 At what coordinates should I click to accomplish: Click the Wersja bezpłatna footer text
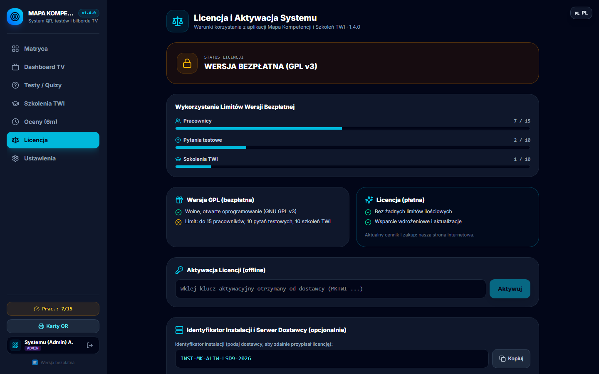[x=57, y=363]
